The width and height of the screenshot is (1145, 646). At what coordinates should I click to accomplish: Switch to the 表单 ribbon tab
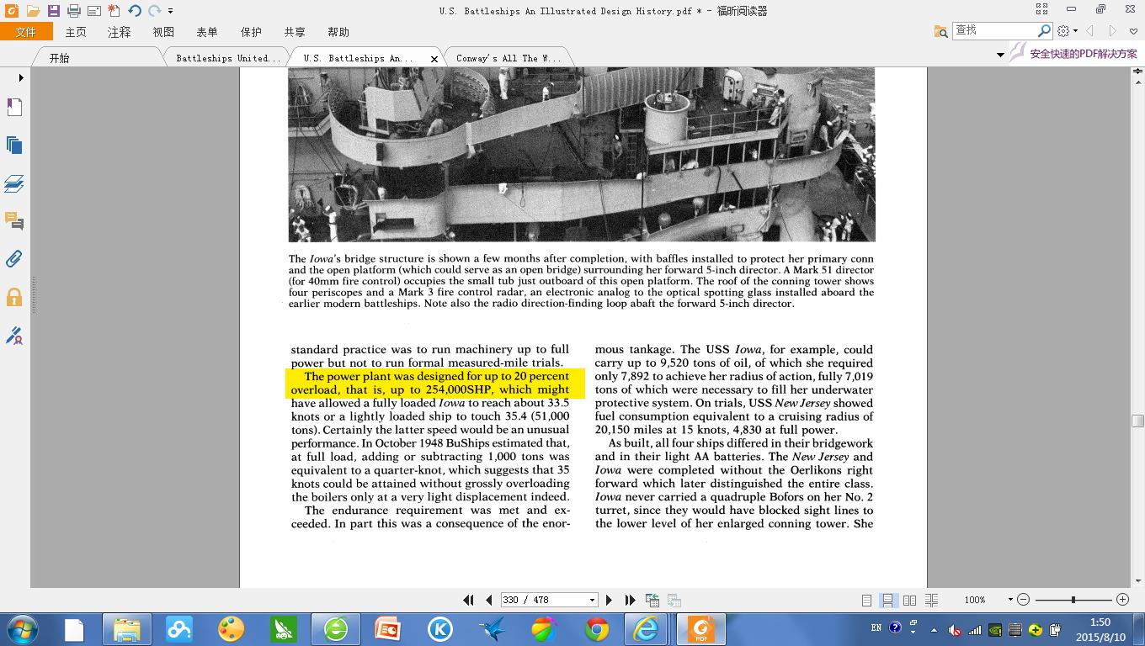(207, 32)
